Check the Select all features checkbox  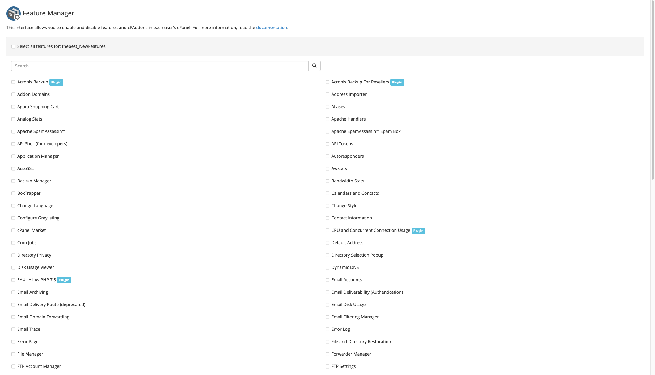pos(13,47)
